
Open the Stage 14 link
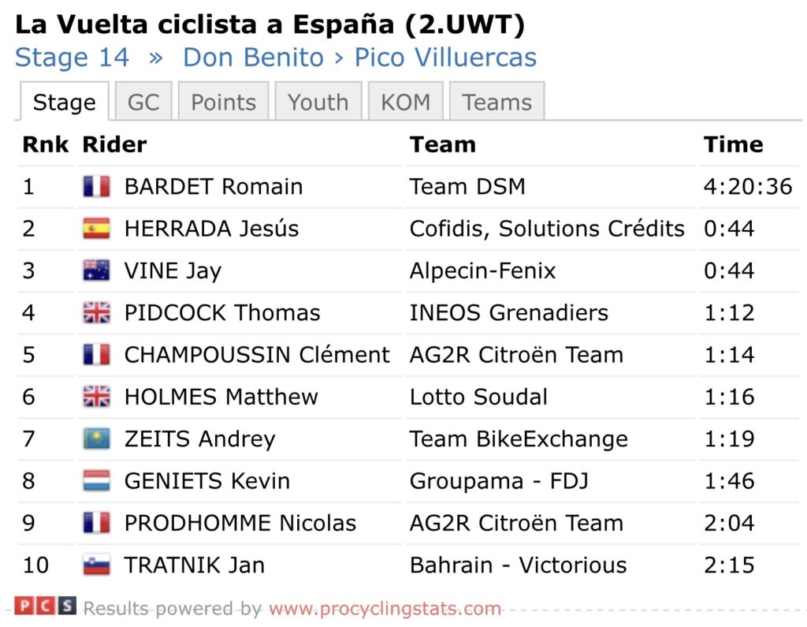(72, 58)
